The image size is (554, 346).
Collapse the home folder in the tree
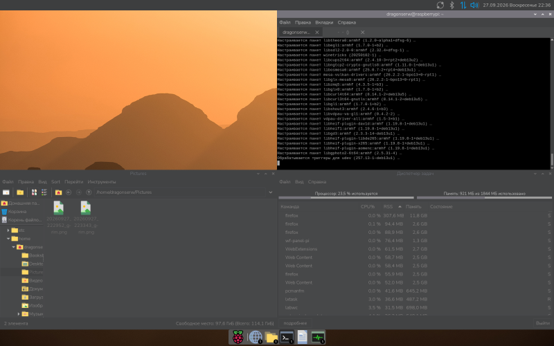(8, 239)
